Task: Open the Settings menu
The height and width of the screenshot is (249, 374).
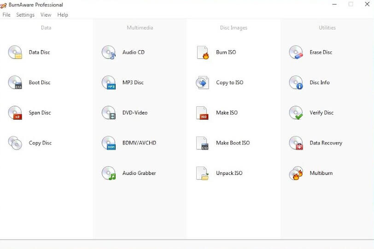Action: point(25,15)
